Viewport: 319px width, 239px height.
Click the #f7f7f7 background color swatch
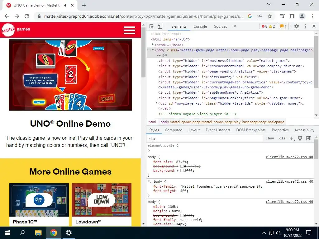pyautogui.click(x=182, y=166)
